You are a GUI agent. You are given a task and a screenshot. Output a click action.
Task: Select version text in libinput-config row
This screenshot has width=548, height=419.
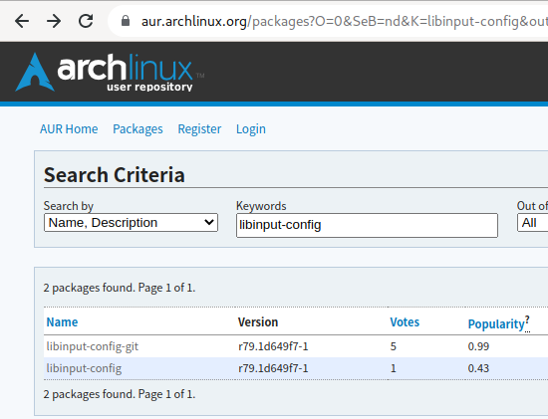(x=273, y=368)
